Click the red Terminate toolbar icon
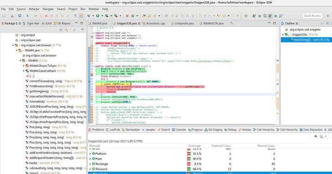The height and width of the screenshot is (174, 332). pos(46,16)
